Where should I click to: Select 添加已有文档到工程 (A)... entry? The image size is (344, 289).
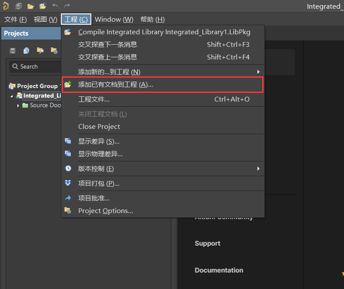[163, 85]
